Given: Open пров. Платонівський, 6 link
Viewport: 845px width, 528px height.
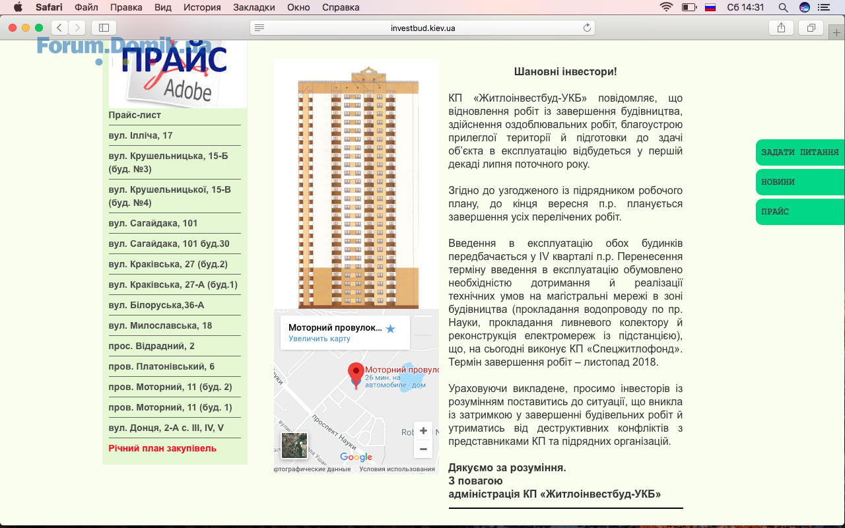Looking at the screenshot, I should pos(162,366).
